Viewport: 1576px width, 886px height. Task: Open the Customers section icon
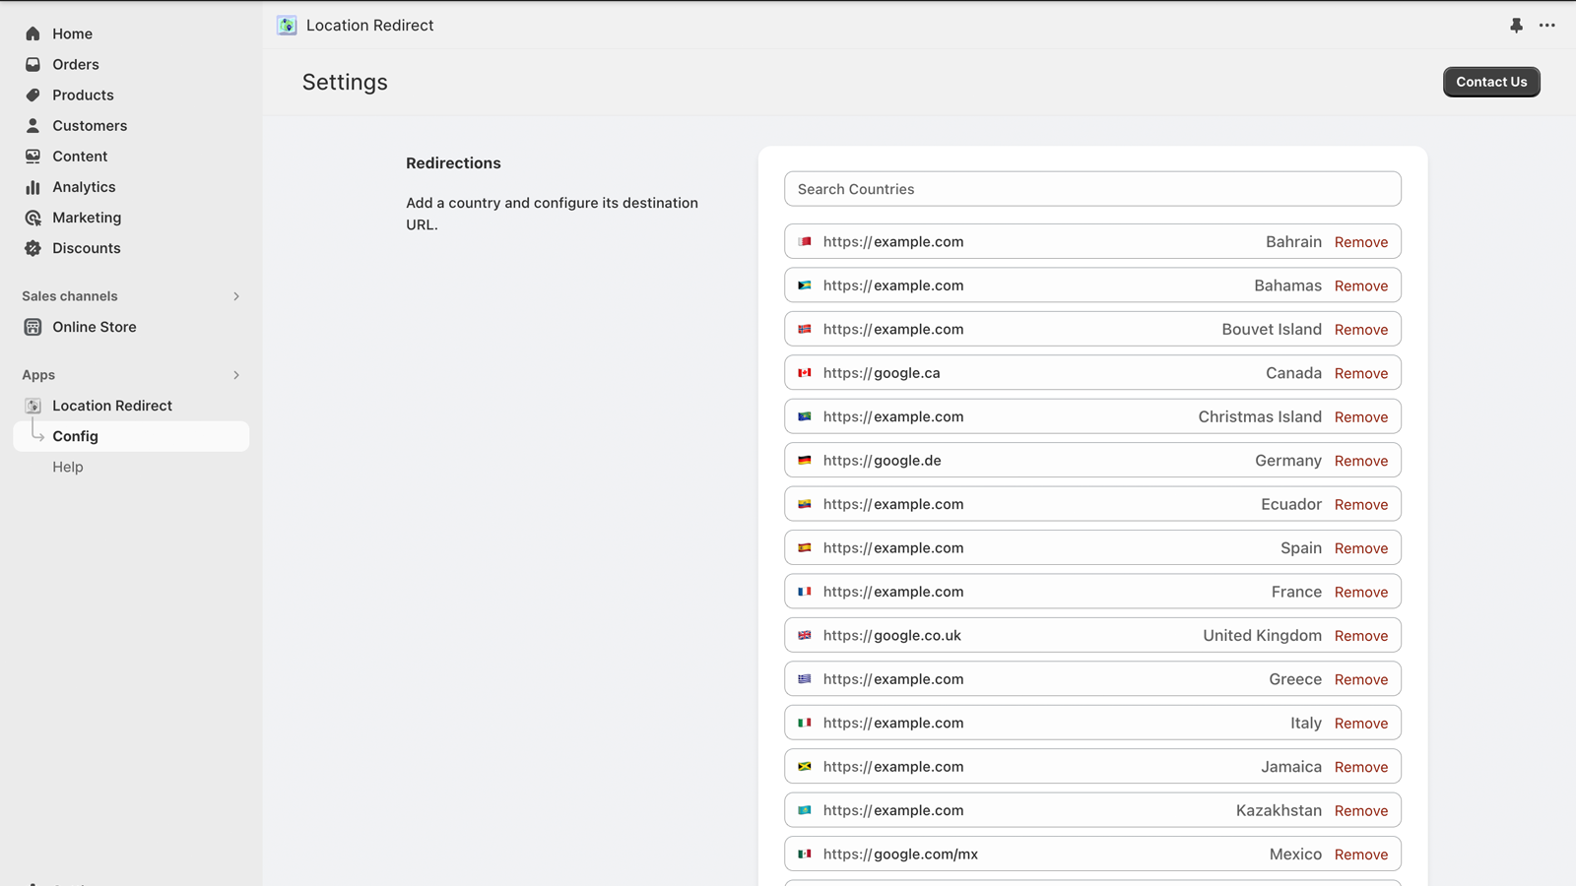(33, 125)
